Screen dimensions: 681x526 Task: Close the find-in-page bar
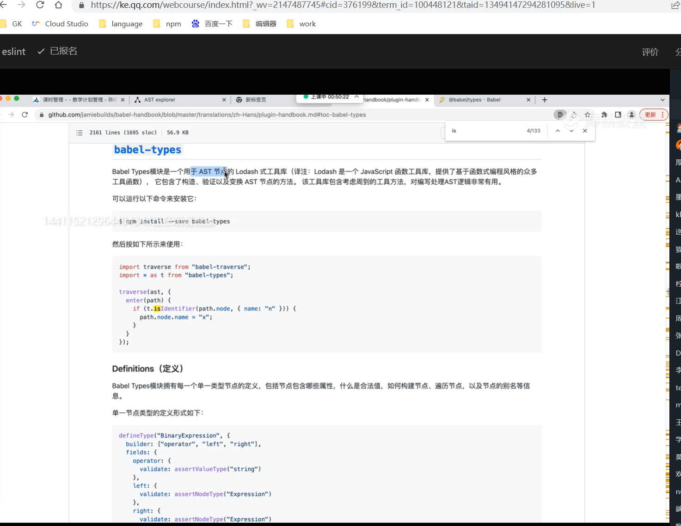click(585, 131)
